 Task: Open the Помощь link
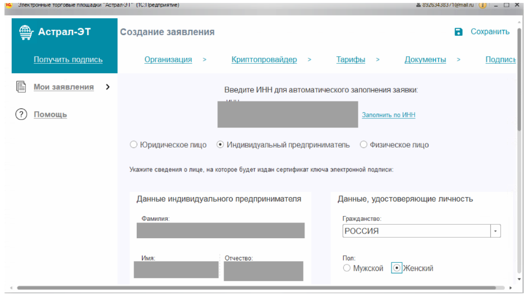tap(50, 115)
